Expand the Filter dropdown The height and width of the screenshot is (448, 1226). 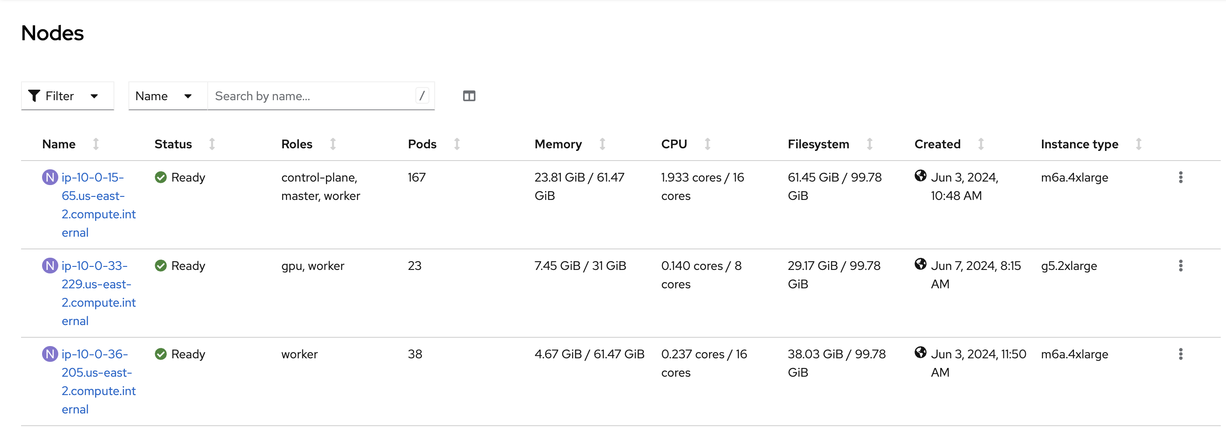67,96
